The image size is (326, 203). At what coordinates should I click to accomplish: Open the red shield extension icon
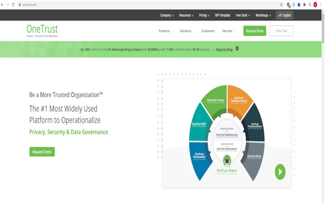[288, 5]
